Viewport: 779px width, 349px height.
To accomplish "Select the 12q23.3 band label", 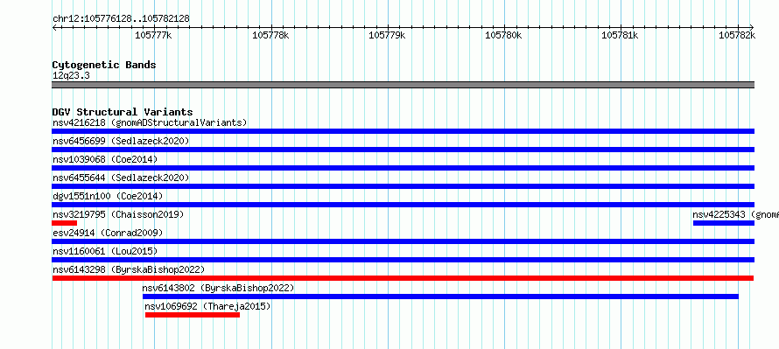I will point(71,76).
